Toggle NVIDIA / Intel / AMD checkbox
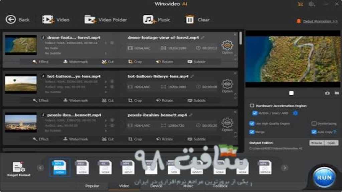 click(x=255, y=113)
